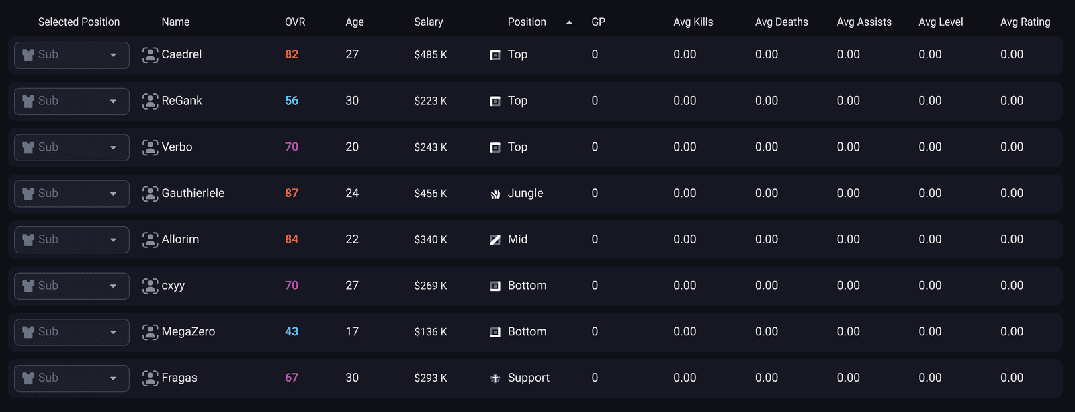Click the Top lane icon in ReGank's row
The height and width of the screenshot is (412, 1075).
coord(495,101)
